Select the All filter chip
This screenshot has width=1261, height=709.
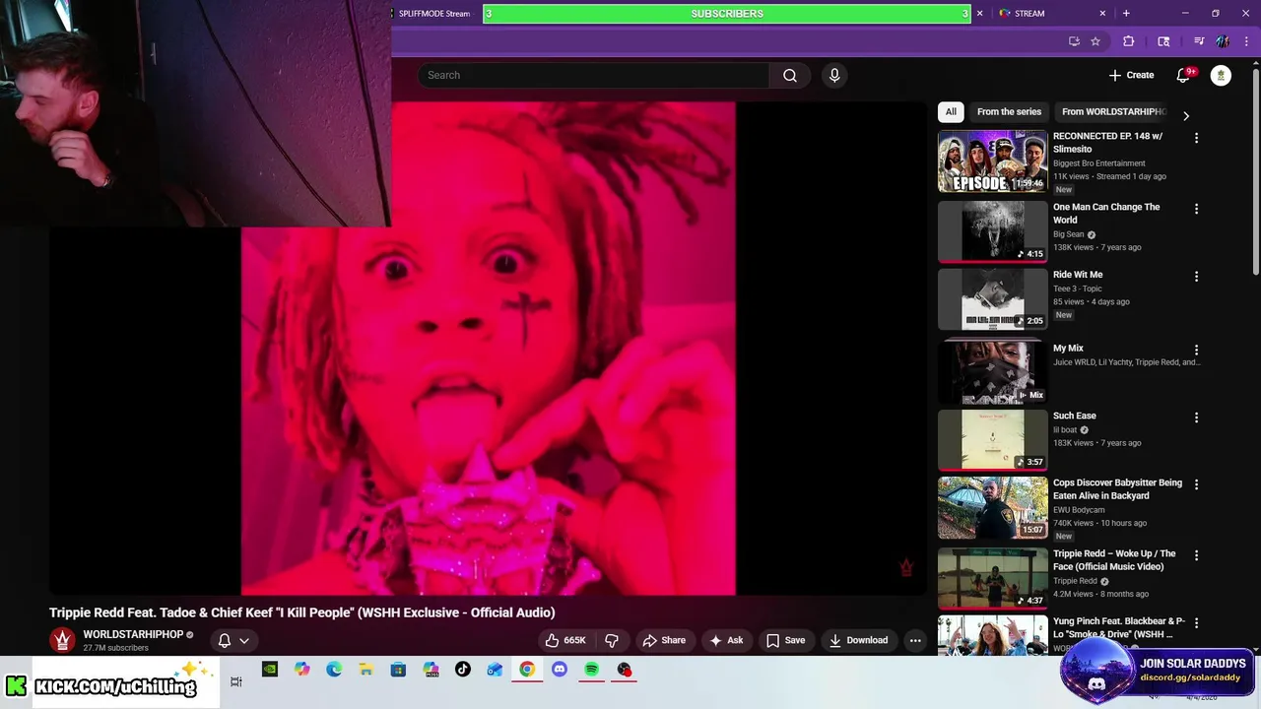pyautogui.click(x=951, y=111)
